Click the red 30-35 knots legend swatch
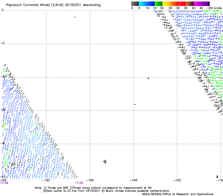 (182, 4)
